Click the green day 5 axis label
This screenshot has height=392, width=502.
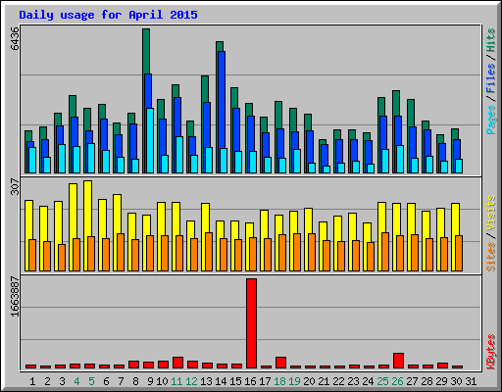tap(91, 381)
